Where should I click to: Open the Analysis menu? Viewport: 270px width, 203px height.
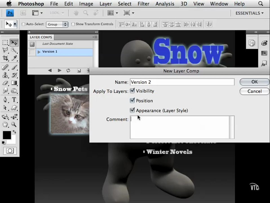click(x=165, y=4)
